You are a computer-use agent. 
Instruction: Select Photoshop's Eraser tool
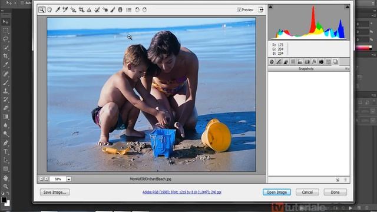pyautogui.click(x=6, y=108)
